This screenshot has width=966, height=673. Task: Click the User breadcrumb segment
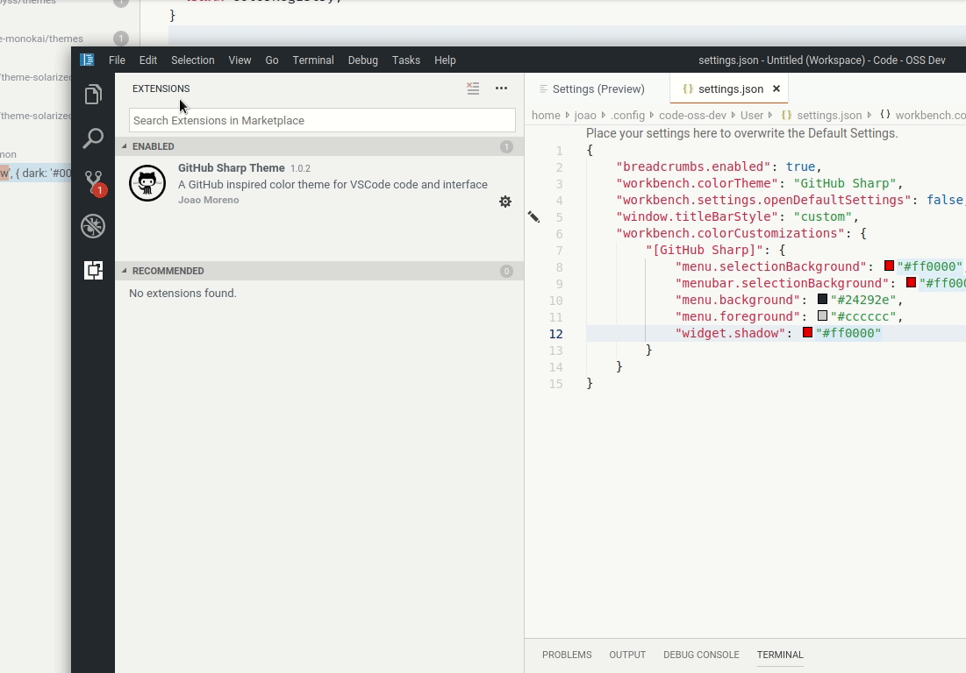752,116
